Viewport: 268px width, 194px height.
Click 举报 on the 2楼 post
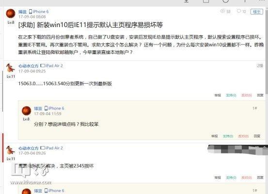(x=218, y=95)
